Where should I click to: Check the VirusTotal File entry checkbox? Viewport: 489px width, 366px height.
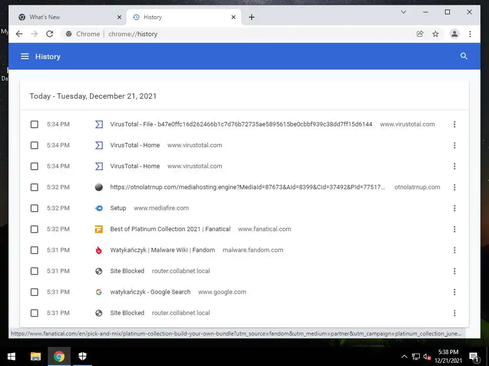[34, 124]
